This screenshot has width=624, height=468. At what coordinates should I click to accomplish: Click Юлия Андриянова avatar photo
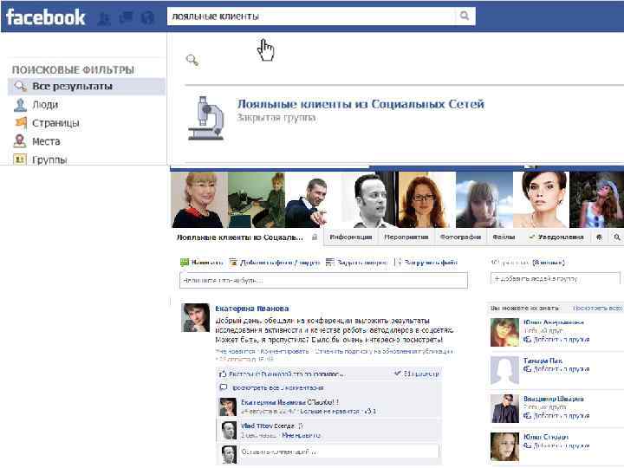point(504,332)
